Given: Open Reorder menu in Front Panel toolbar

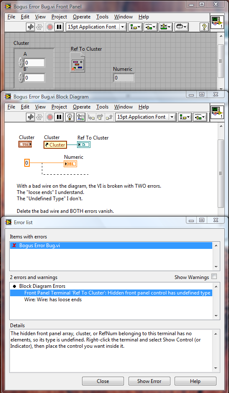Looking at the screenshot, I should click(182, 27).
